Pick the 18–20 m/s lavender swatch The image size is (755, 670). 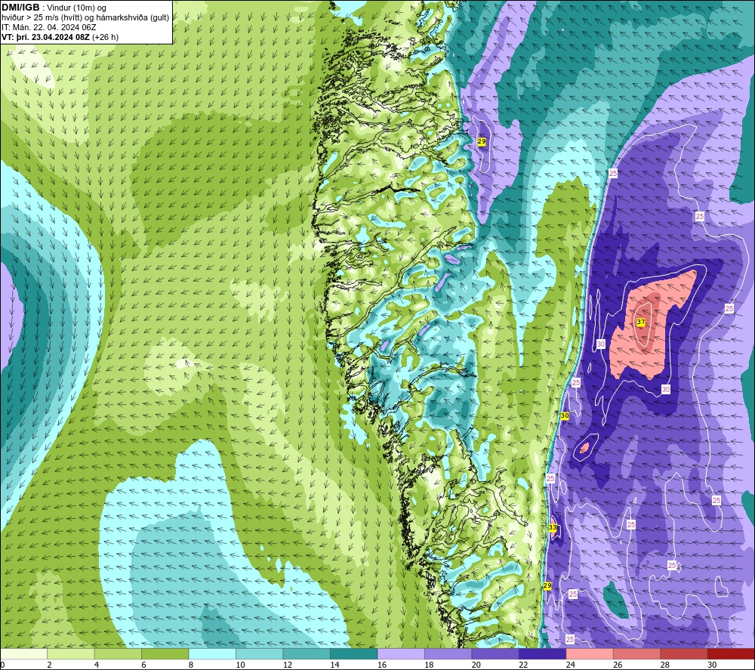point(448,653)
